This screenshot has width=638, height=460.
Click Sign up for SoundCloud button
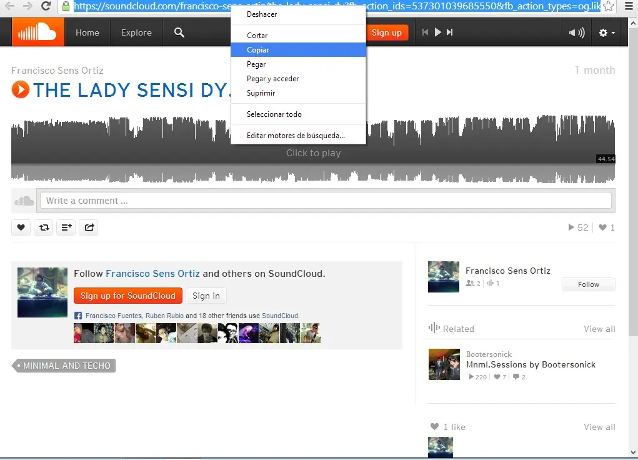pyautogui.click(x=127, y=296)
